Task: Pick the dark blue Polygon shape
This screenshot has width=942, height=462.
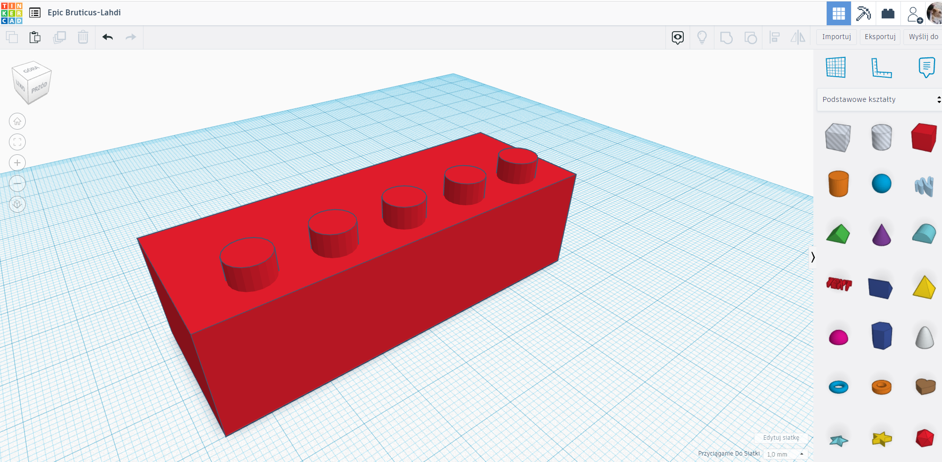Action: [882, 336]
